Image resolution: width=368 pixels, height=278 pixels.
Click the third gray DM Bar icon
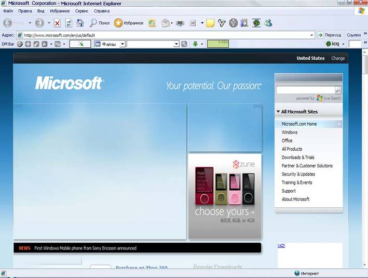(x=36, y=44)
